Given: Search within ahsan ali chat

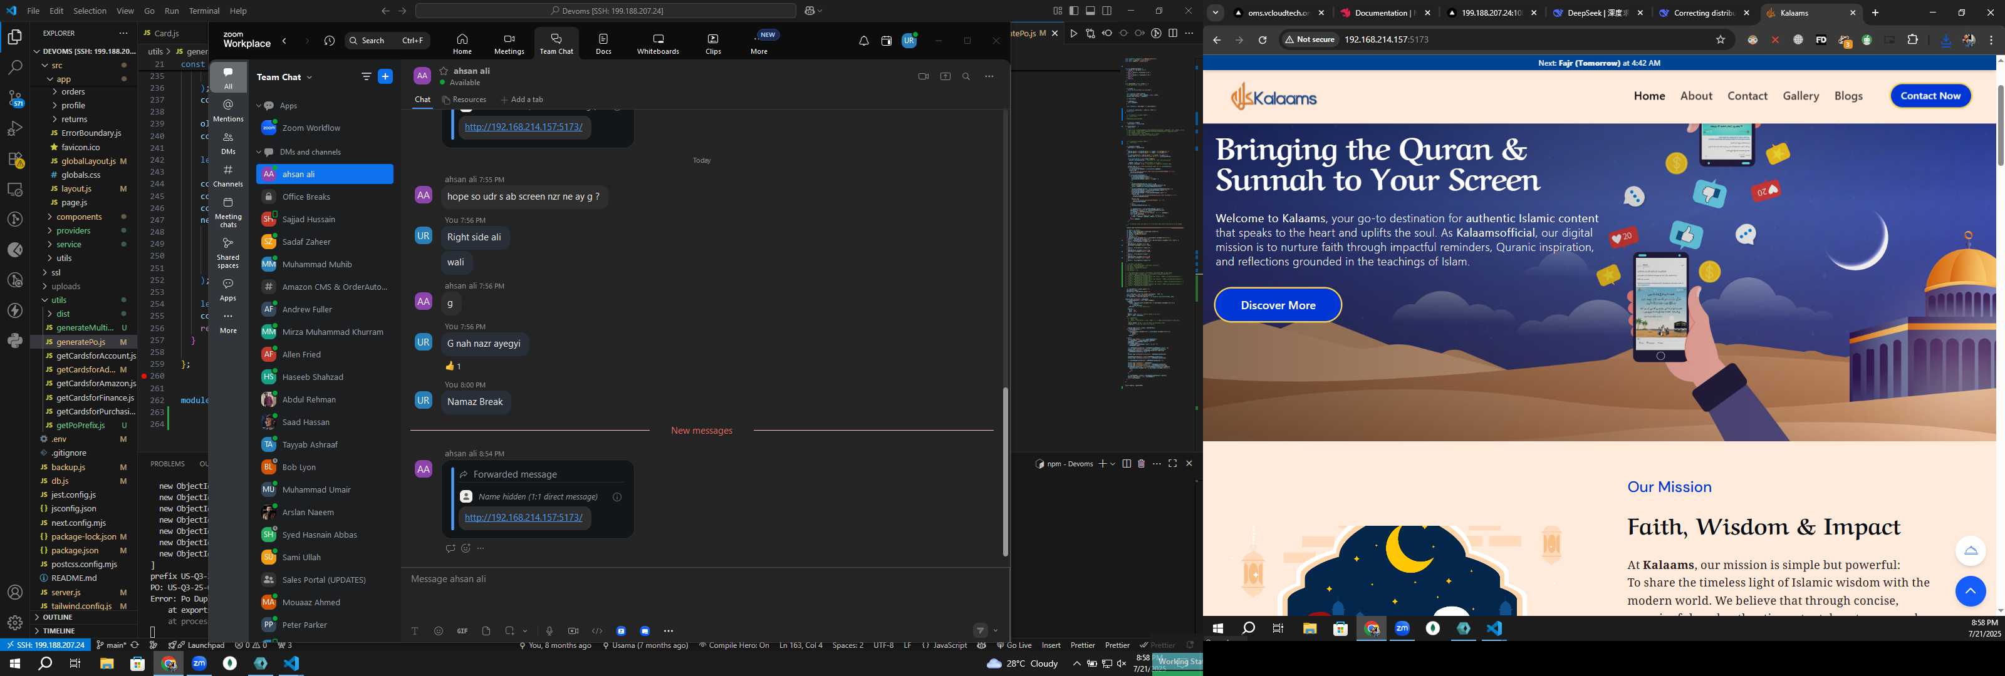Looking at the screenshot, I should 966,76.
